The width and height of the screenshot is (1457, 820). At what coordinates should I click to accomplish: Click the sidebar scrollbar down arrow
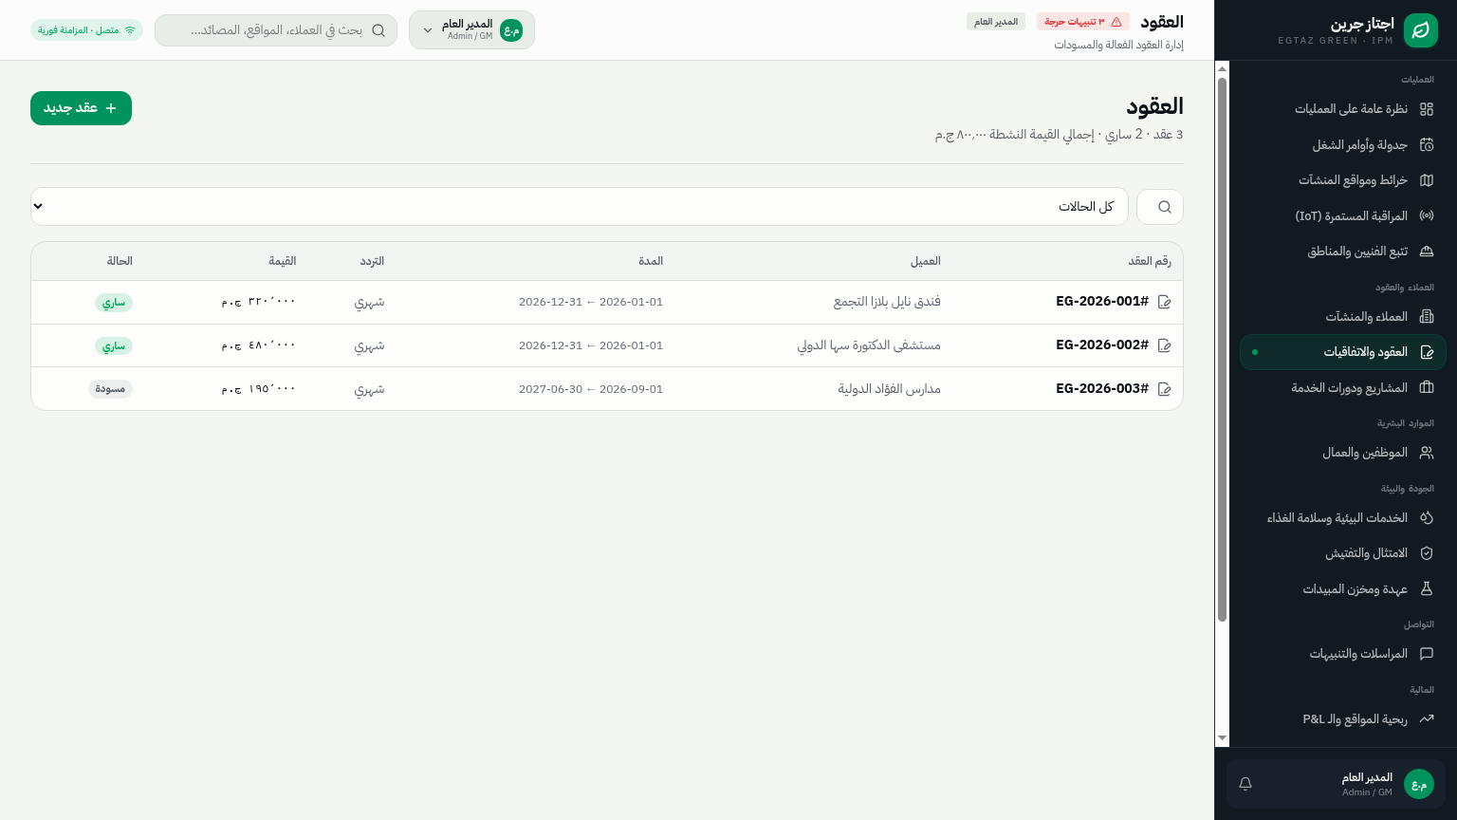click(x=1222, y=738)
